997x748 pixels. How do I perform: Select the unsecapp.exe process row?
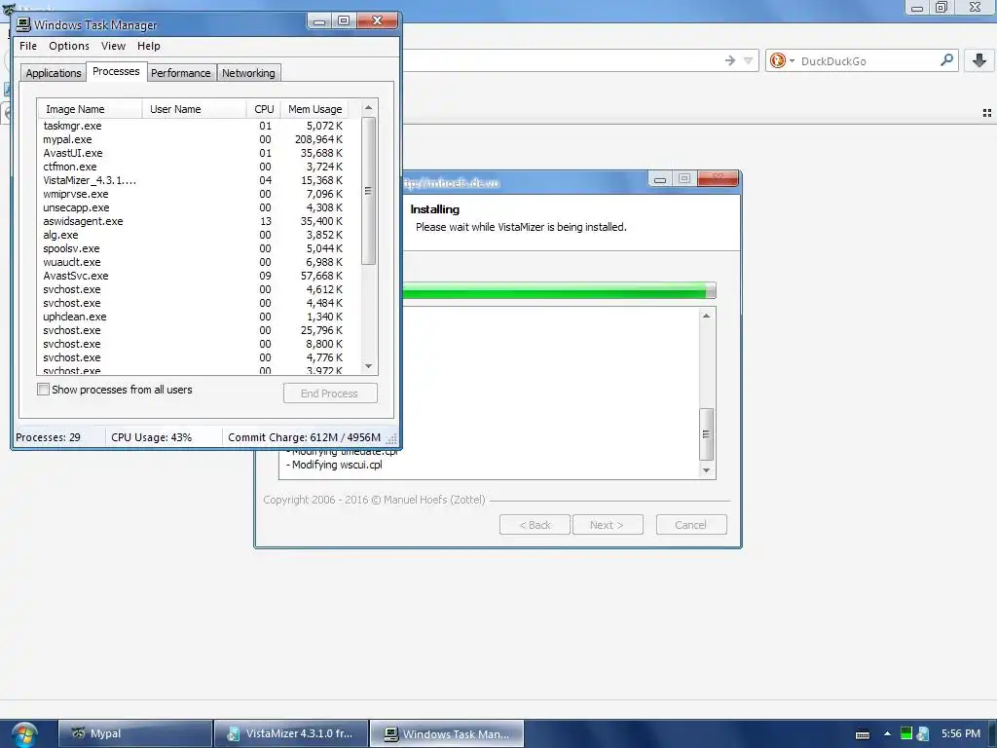click(x=199, y=208)
